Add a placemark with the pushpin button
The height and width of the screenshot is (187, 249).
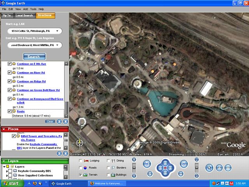209,168
